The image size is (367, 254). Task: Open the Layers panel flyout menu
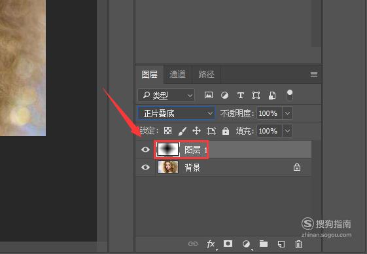tap(314, 75)
